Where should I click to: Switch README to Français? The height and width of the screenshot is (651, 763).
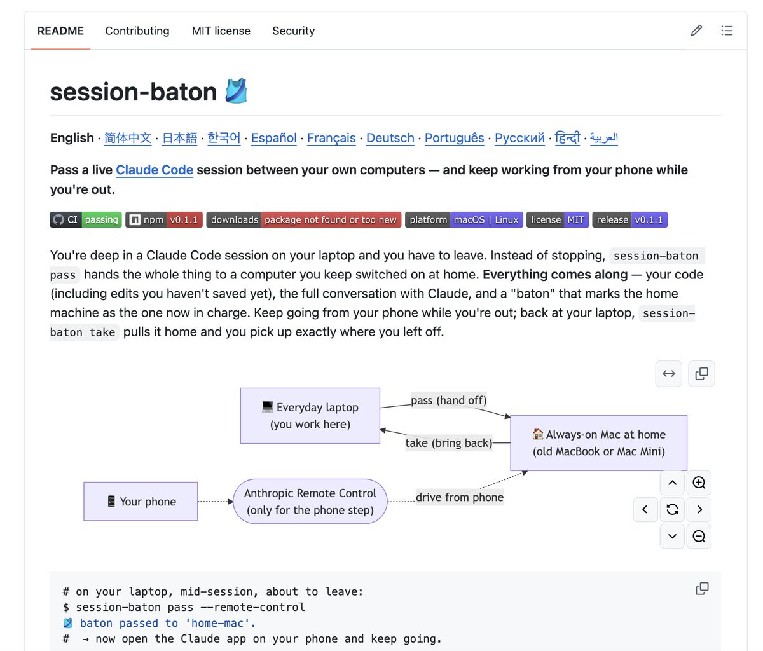coord(331,138)
